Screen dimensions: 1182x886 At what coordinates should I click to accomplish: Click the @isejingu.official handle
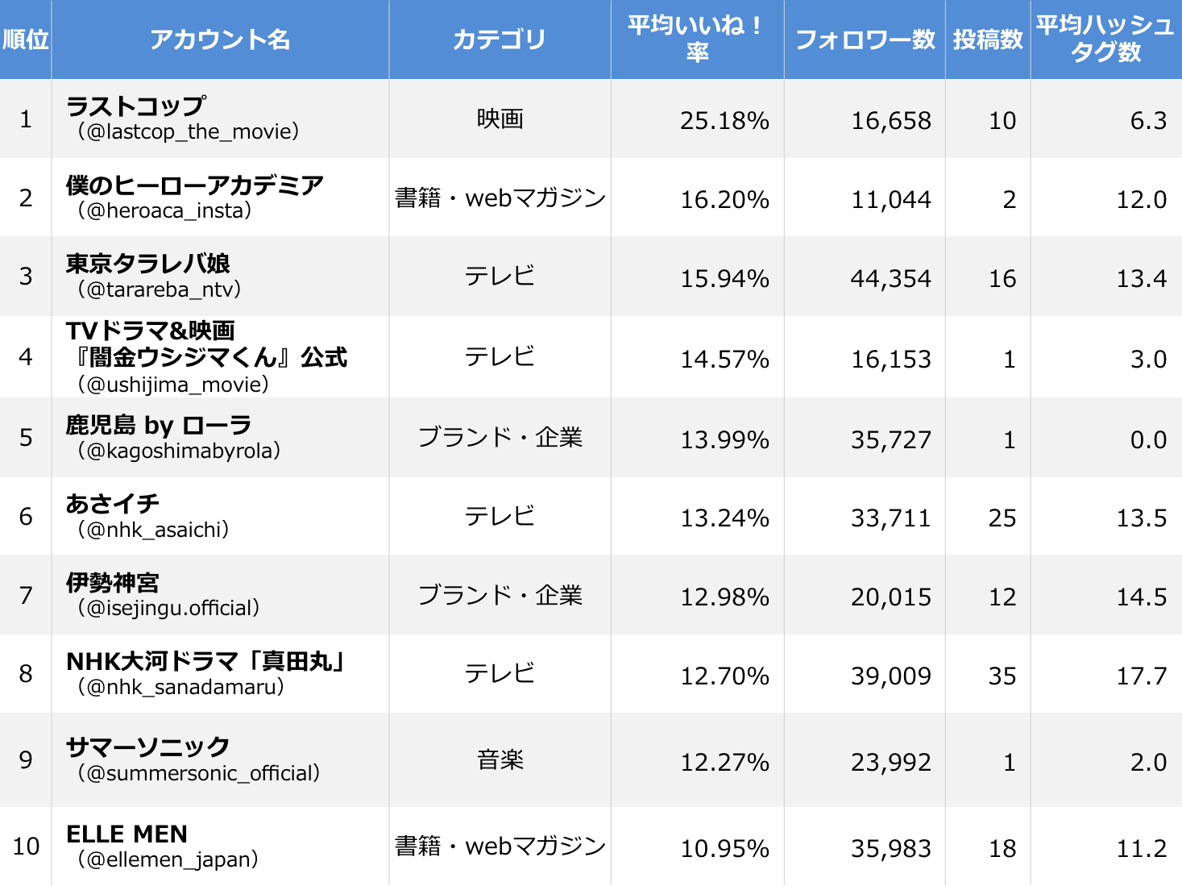point(168,608)
